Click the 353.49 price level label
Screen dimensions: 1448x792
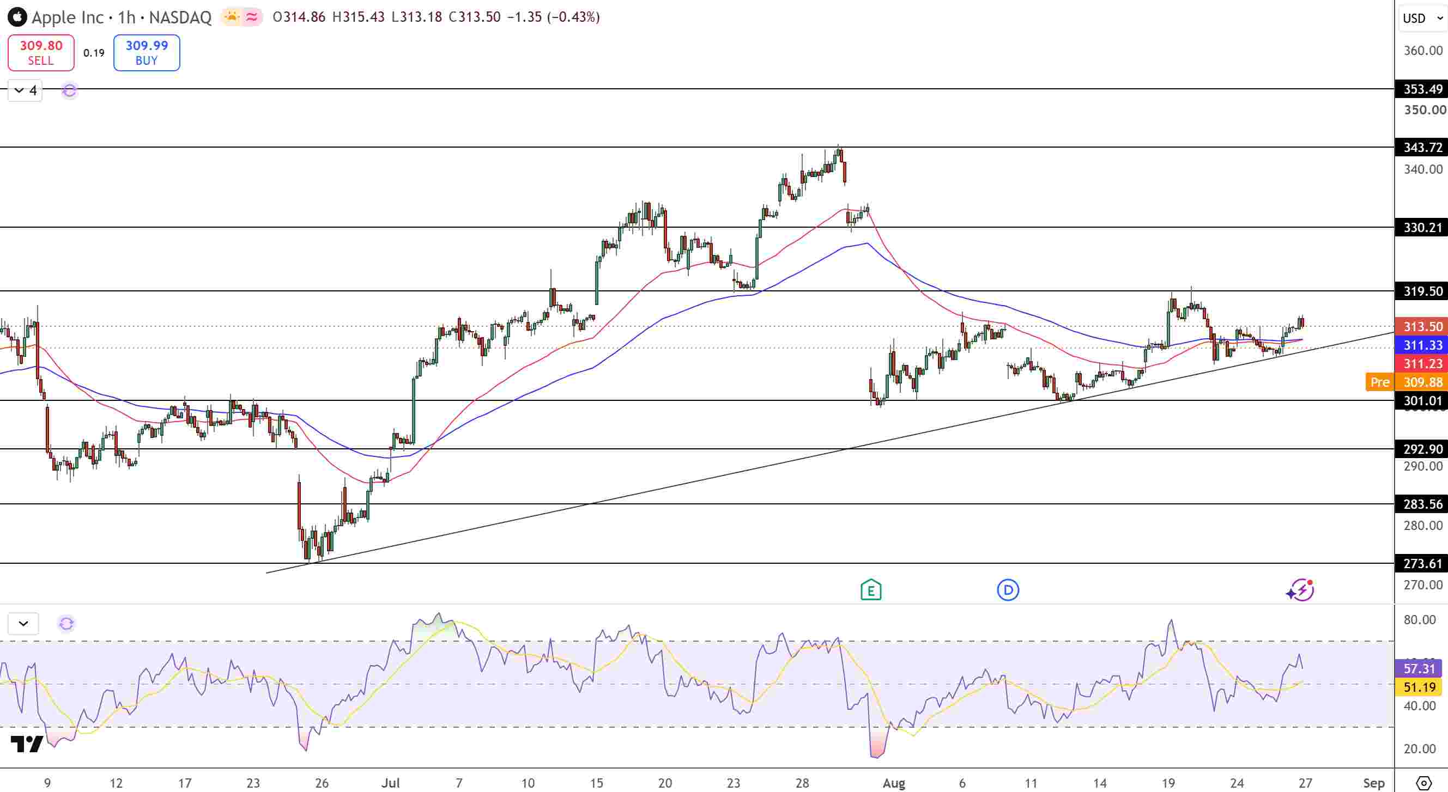(1422, 89)
